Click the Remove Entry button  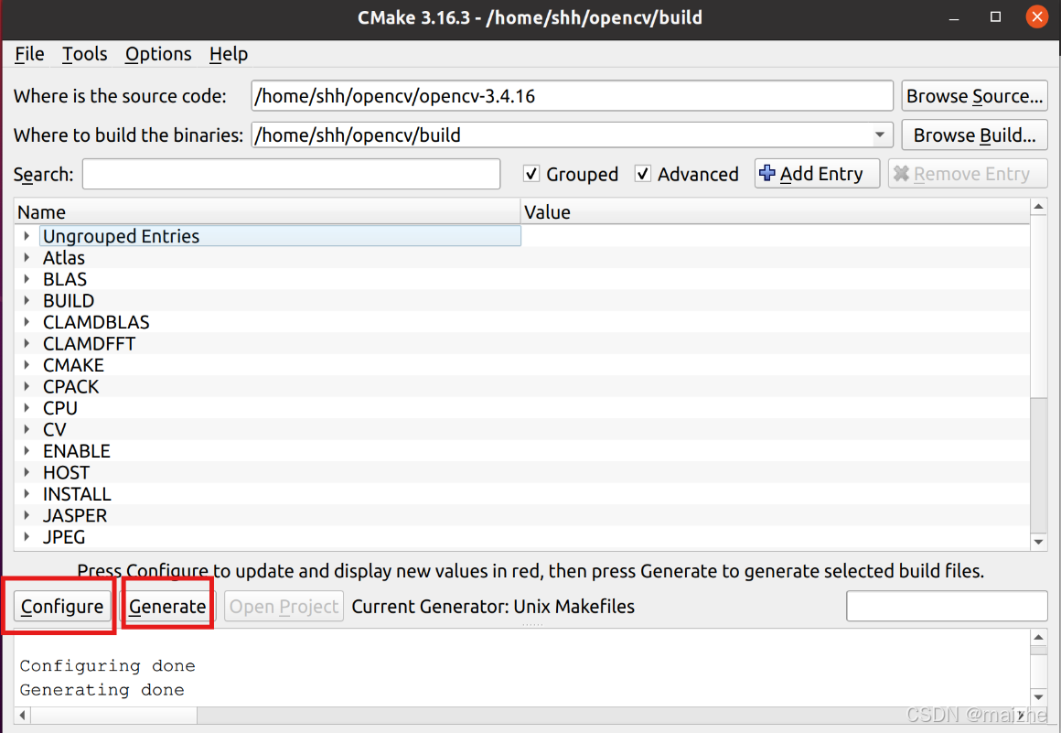[968, 174]
